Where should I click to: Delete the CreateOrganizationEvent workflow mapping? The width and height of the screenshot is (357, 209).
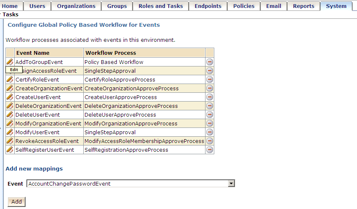pos(210,88)
